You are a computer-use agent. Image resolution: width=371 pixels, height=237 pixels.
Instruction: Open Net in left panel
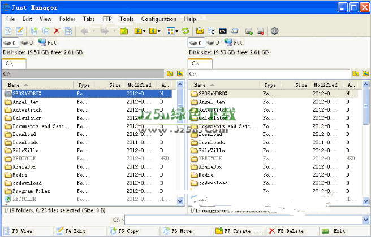[x=47, y=43]
